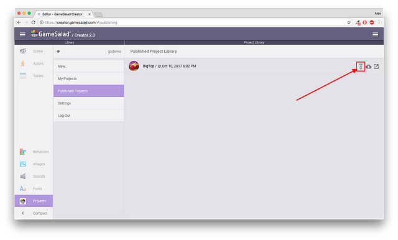The width and height of the screenshot is (398, 240).
Task: Click the URL address field
Action: pos(195,22)
